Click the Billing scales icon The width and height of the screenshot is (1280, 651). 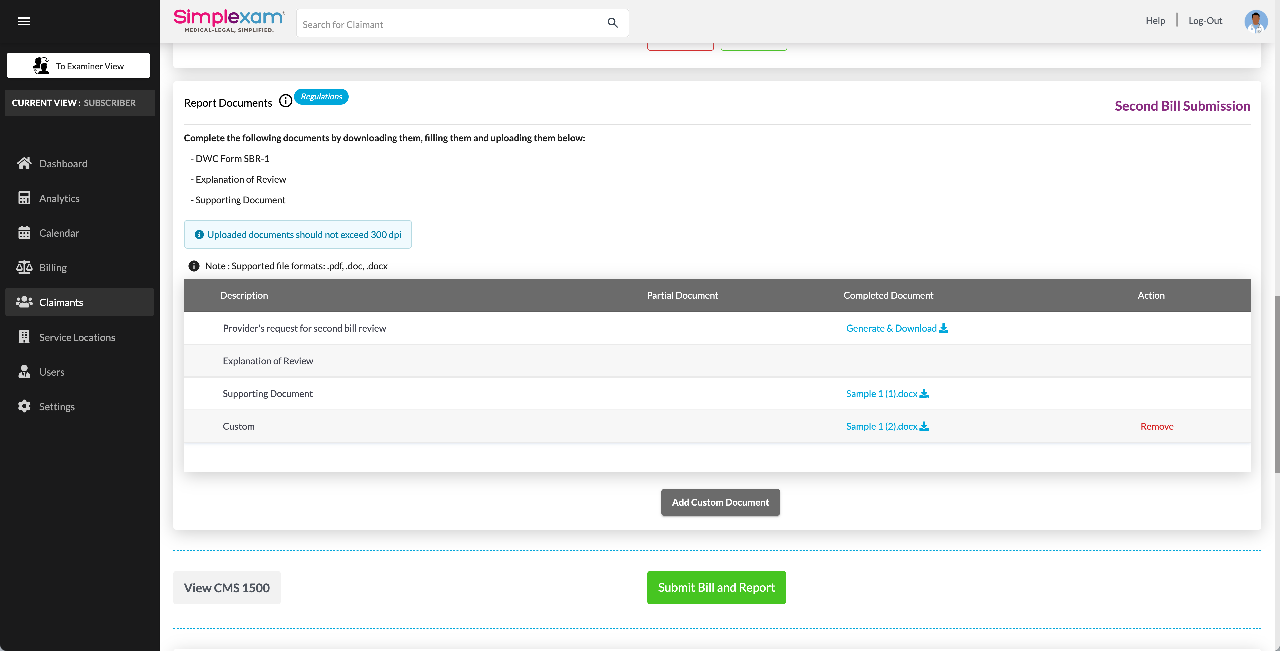(24, 267)
